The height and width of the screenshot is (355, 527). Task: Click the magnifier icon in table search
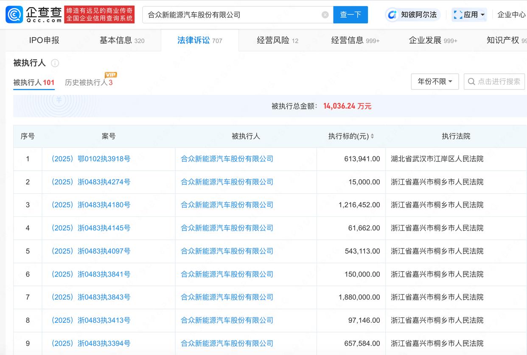tap(471, 81)
